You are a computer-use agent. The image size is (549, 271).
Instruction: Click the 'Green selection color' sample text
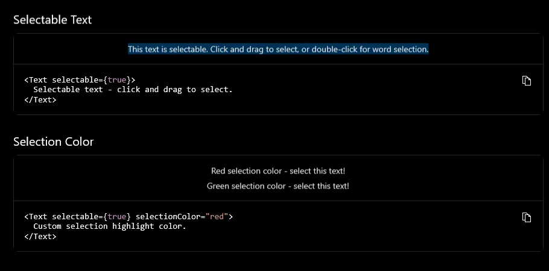click(x=278, y=186)
